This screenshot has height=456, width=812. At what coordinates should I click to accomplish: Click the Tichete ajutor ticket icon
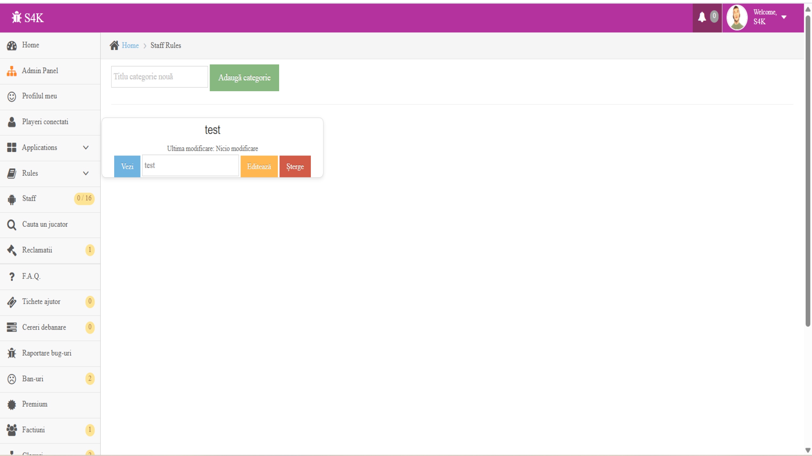click(12, 302)
